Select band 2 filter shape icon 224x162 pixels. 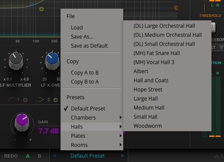[x=41, y=100]
